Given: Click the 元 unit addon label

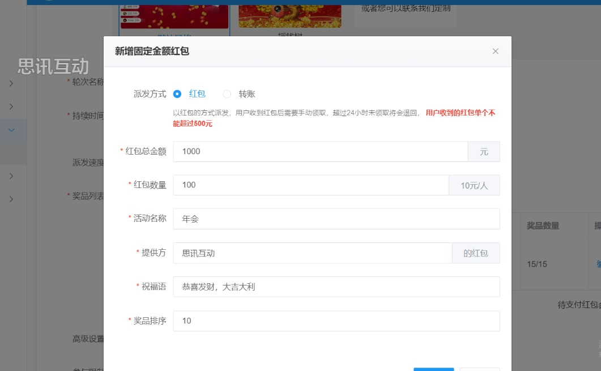Looking at the screenshot, I should [x=484, y=151].
